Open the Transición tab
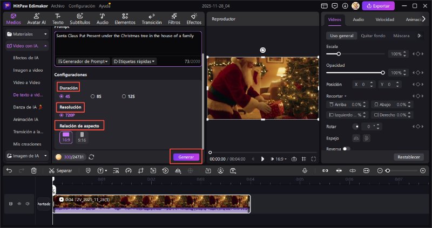Image resolution: width=432 pixels, height=228 pixels. pyautogui.click(x=152, y=19)
